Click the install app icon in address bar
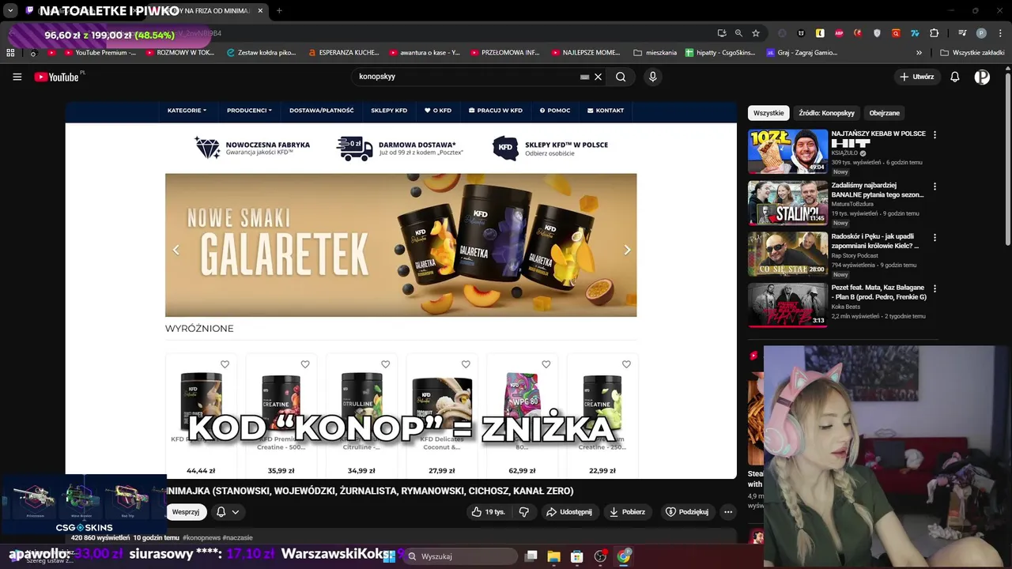1012x569 pixels. [722, 33]
